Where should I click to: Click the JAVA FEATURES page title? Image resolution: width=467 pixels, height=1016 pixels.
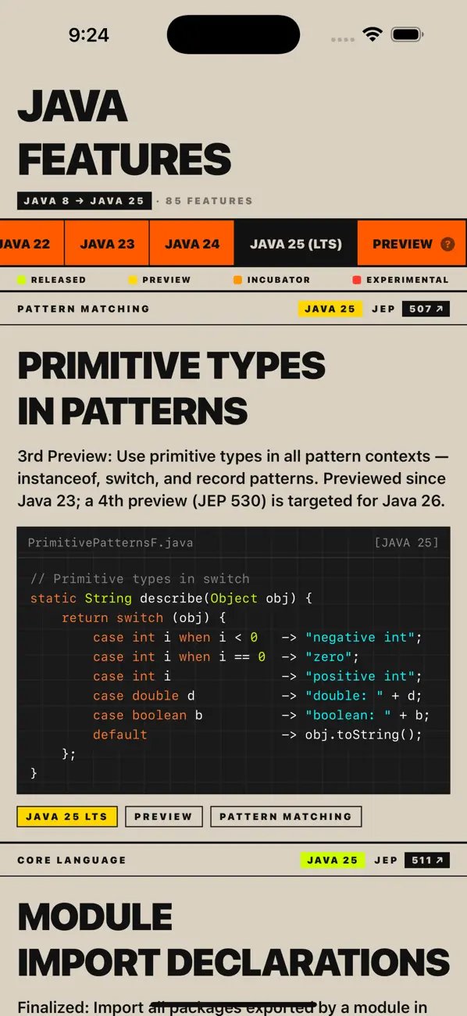124,133
